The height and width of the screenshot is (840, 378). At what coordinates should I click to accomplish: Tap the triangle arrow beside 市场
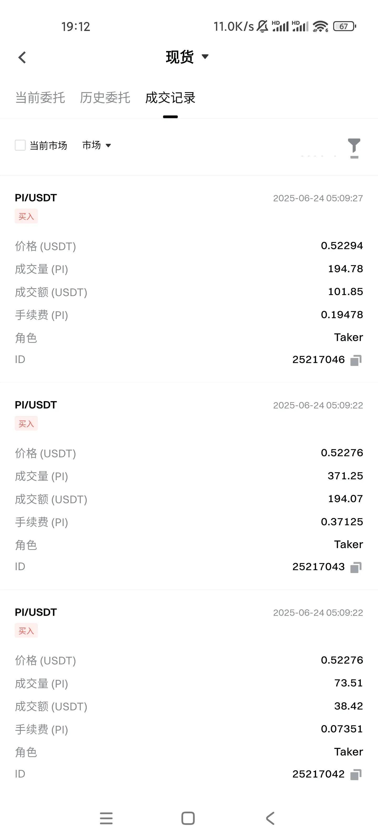pos(108,145)
